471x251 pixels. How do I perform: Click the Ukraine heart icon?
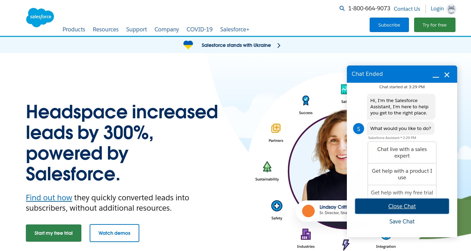188,45
